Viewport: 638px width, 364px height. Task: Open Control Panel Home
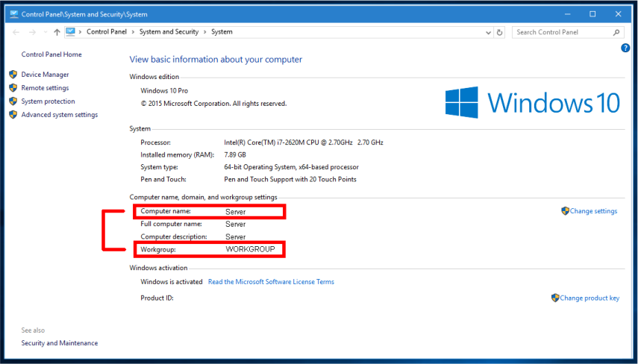51,54
